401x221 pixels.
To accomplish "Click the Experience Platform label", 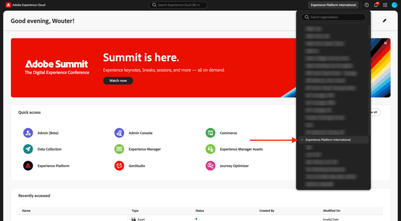I will (53, 166).
